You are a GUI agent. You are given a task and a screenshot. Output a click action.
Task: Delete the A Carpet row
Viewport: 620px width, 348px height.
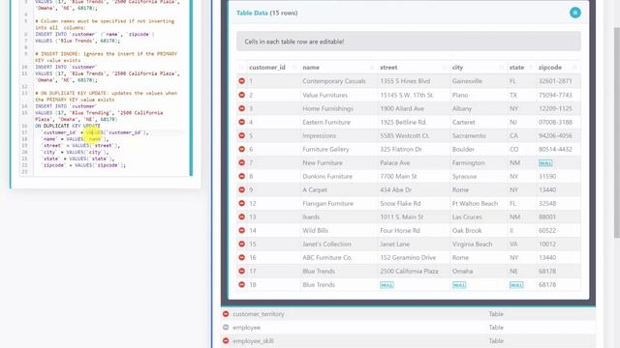[241, 189]
